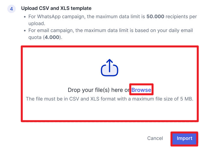Click the second bullet point marker
Image resolution: width=213 pixels, height=152 pixels.
click(x=25, y=30)
